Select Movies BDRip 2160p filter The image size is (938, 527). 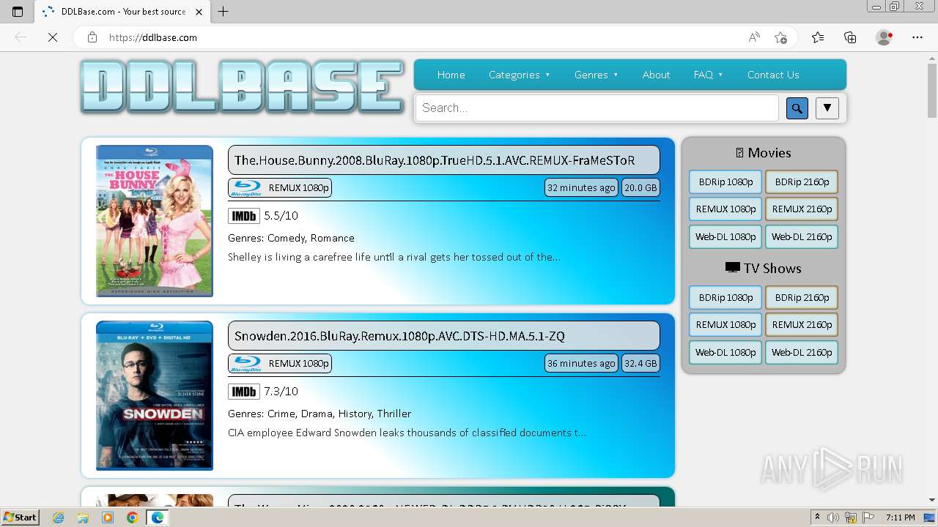802,182
